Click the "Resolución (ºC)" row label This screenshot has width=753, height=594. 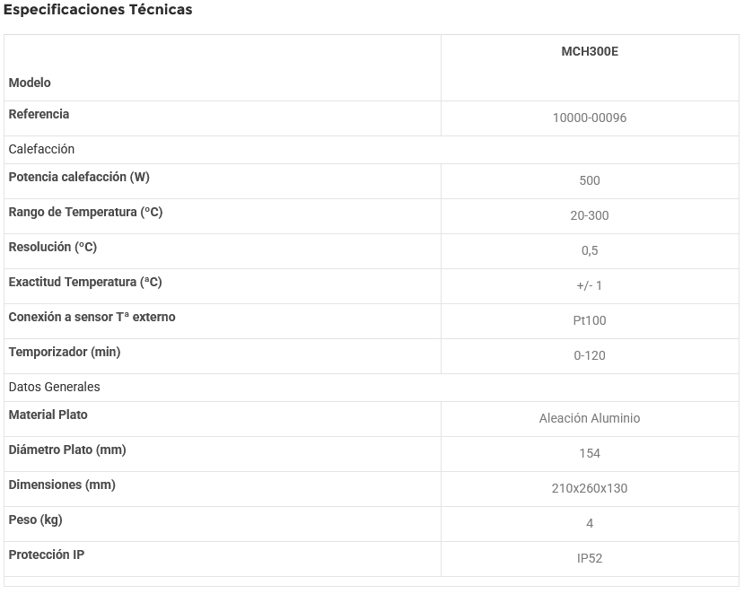[53, 247]
